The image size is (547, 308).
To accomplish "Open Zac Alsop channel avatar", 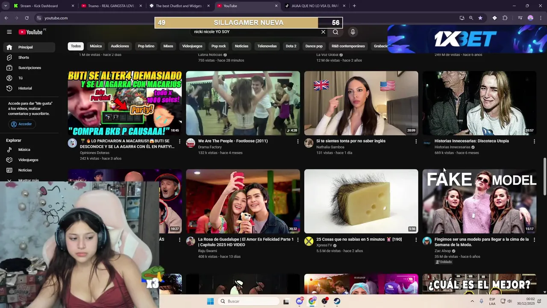I will click(x=427, y=242).
